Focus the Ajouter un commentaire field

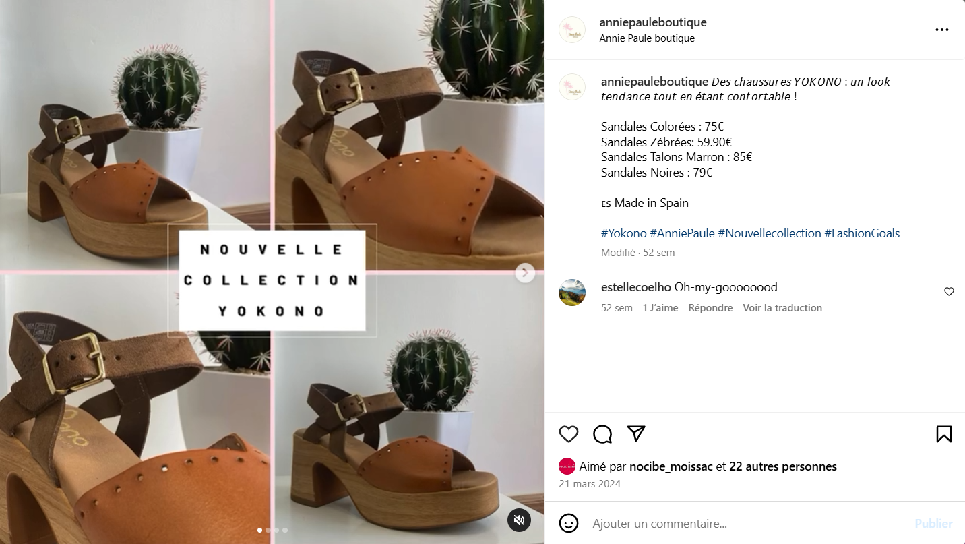click(748, 524)
